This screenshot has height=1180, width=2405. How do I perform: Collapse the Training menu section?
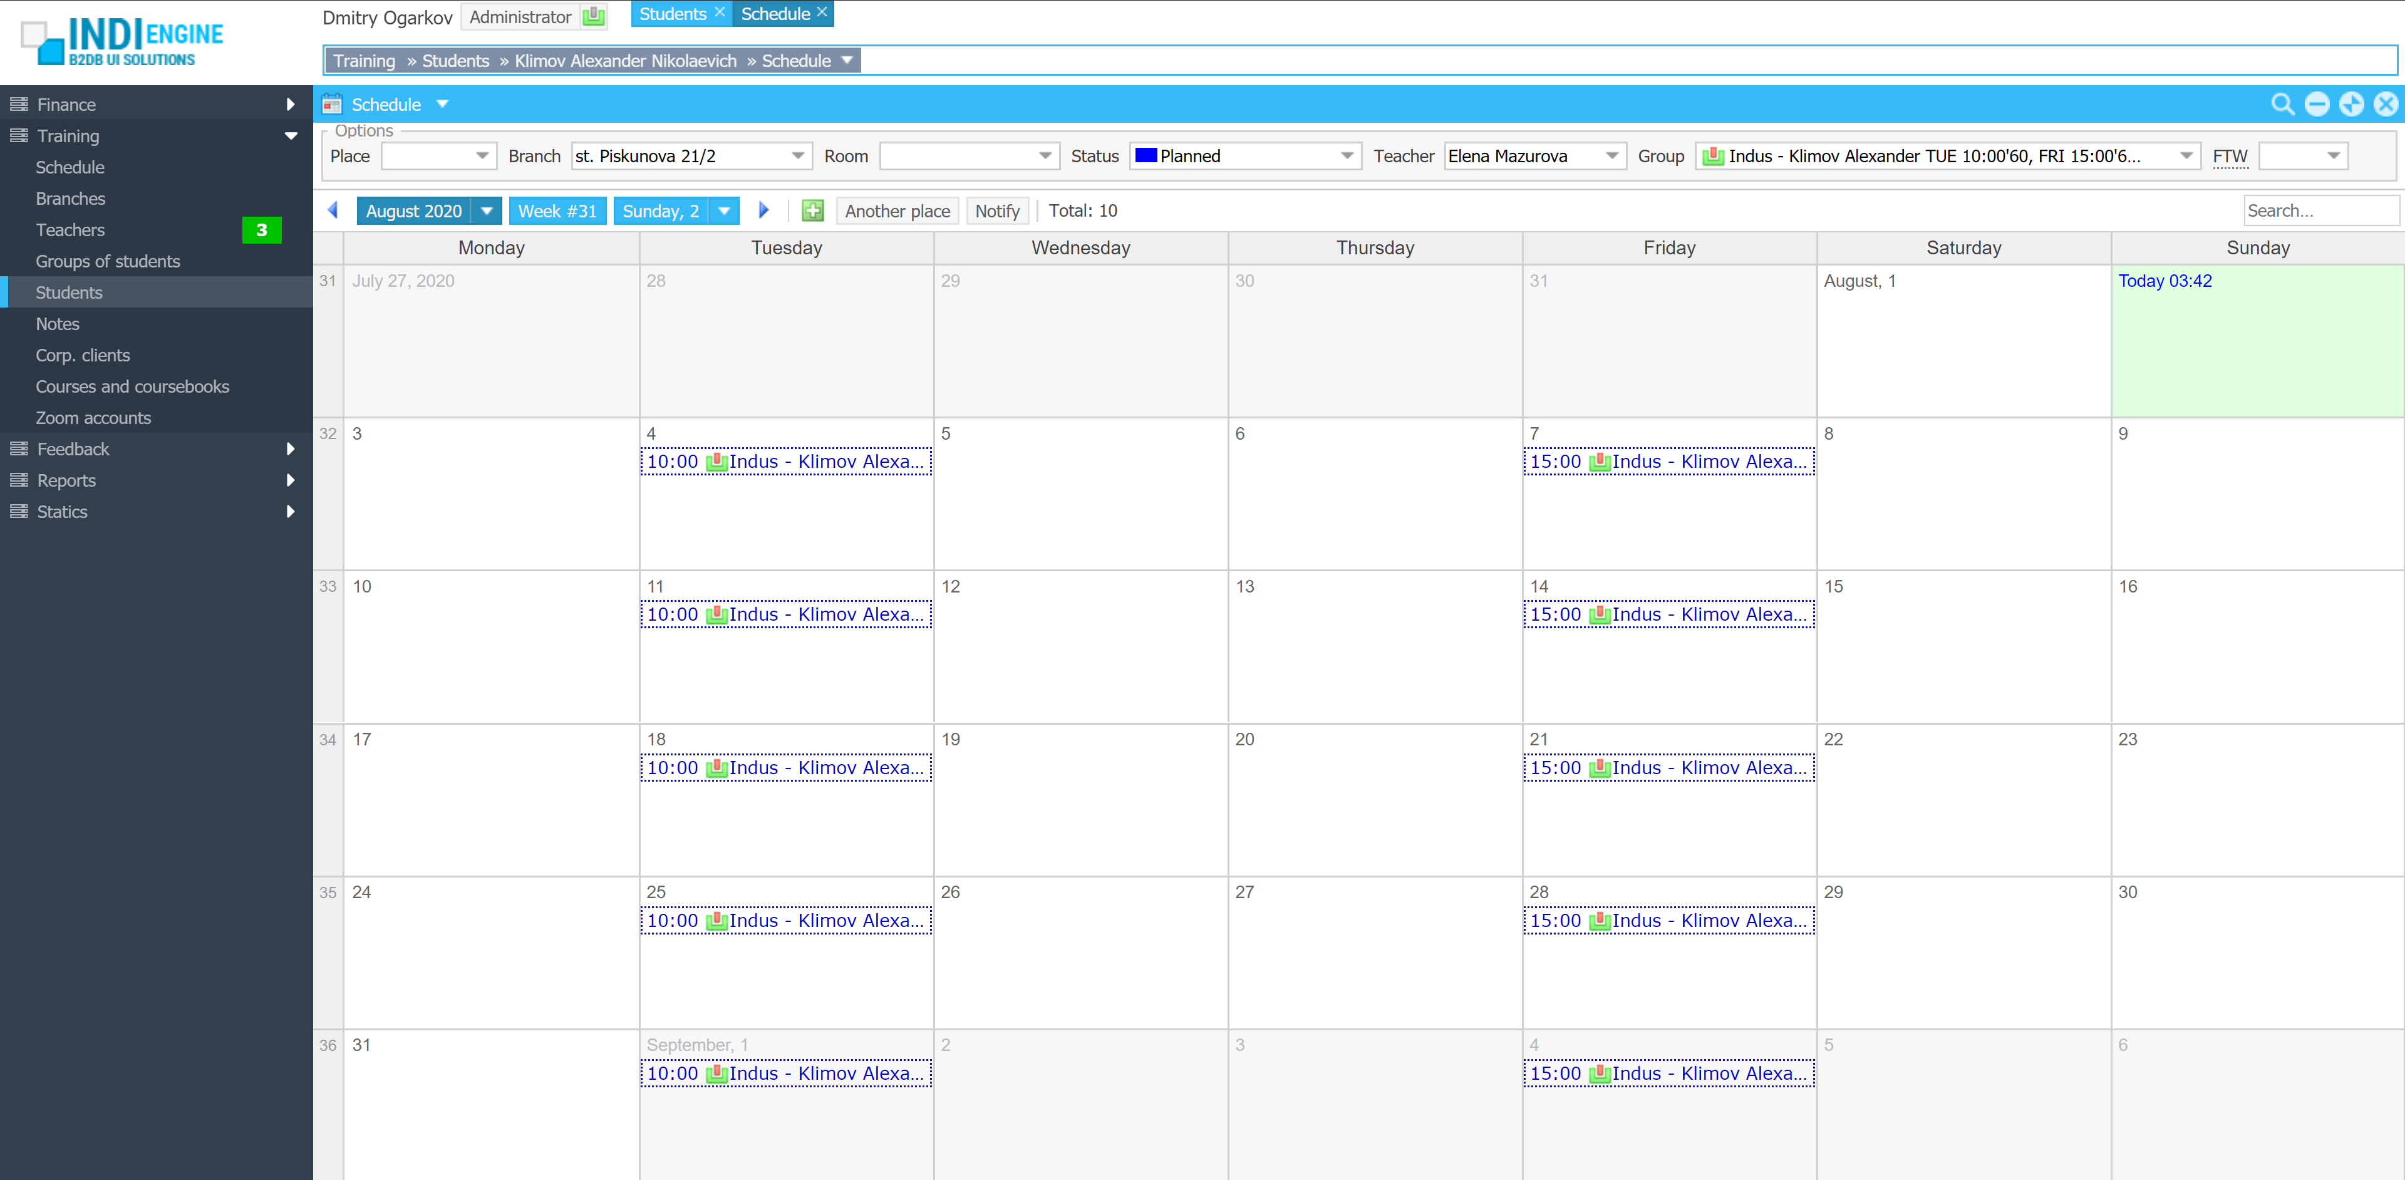point(291,137)
